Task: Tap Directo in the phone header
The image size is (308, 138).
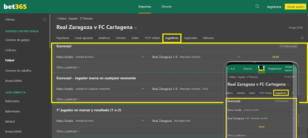Action: click(248, 69)
